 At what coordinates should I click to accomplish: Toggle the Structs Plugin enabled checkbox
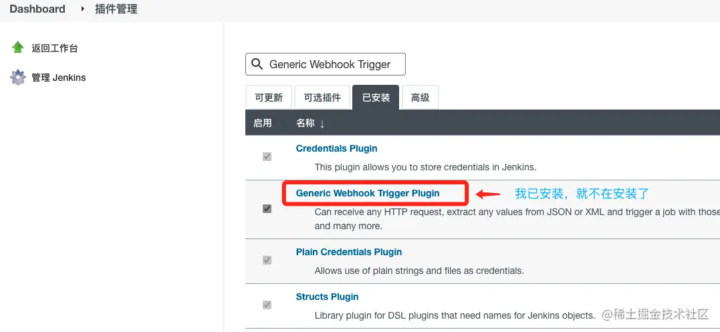click(267, 305)
